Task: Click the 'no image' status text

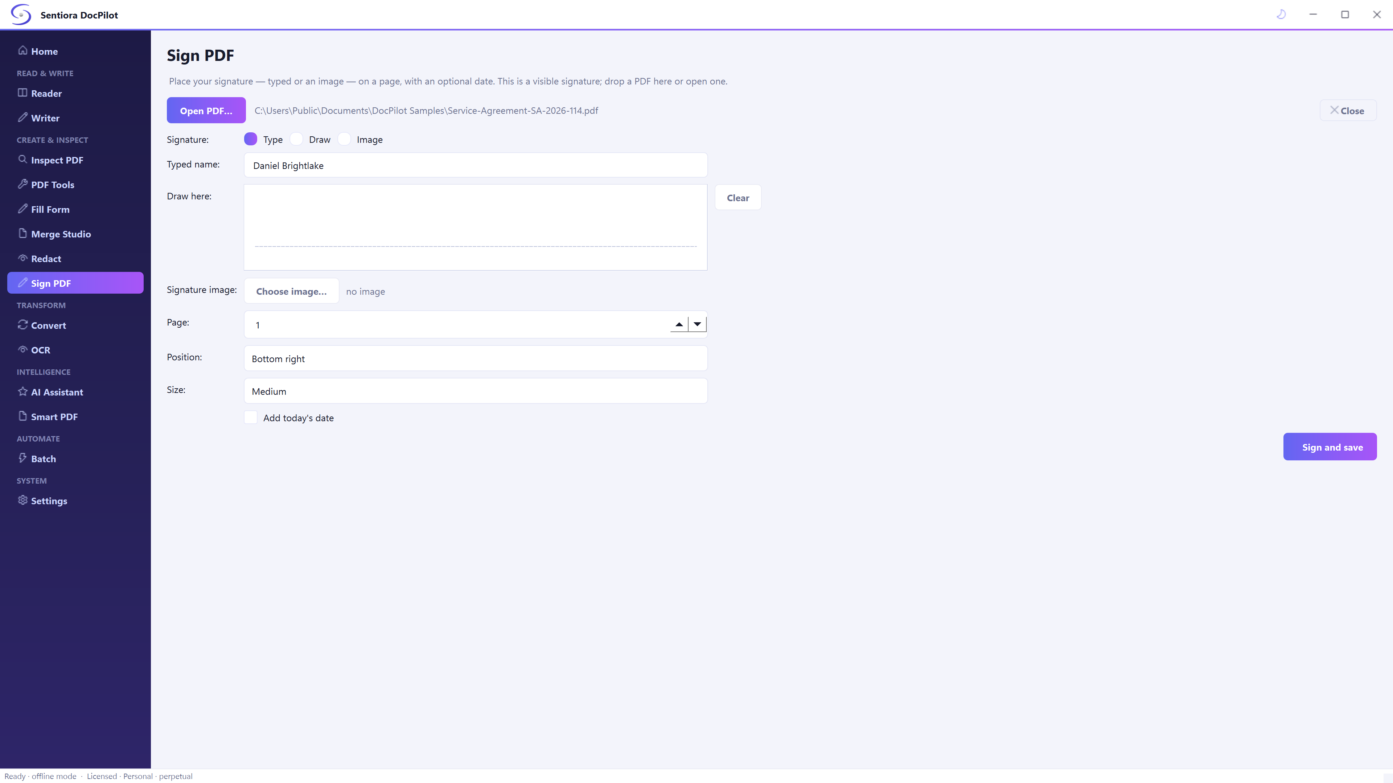Action: click(x=366, y=291)
